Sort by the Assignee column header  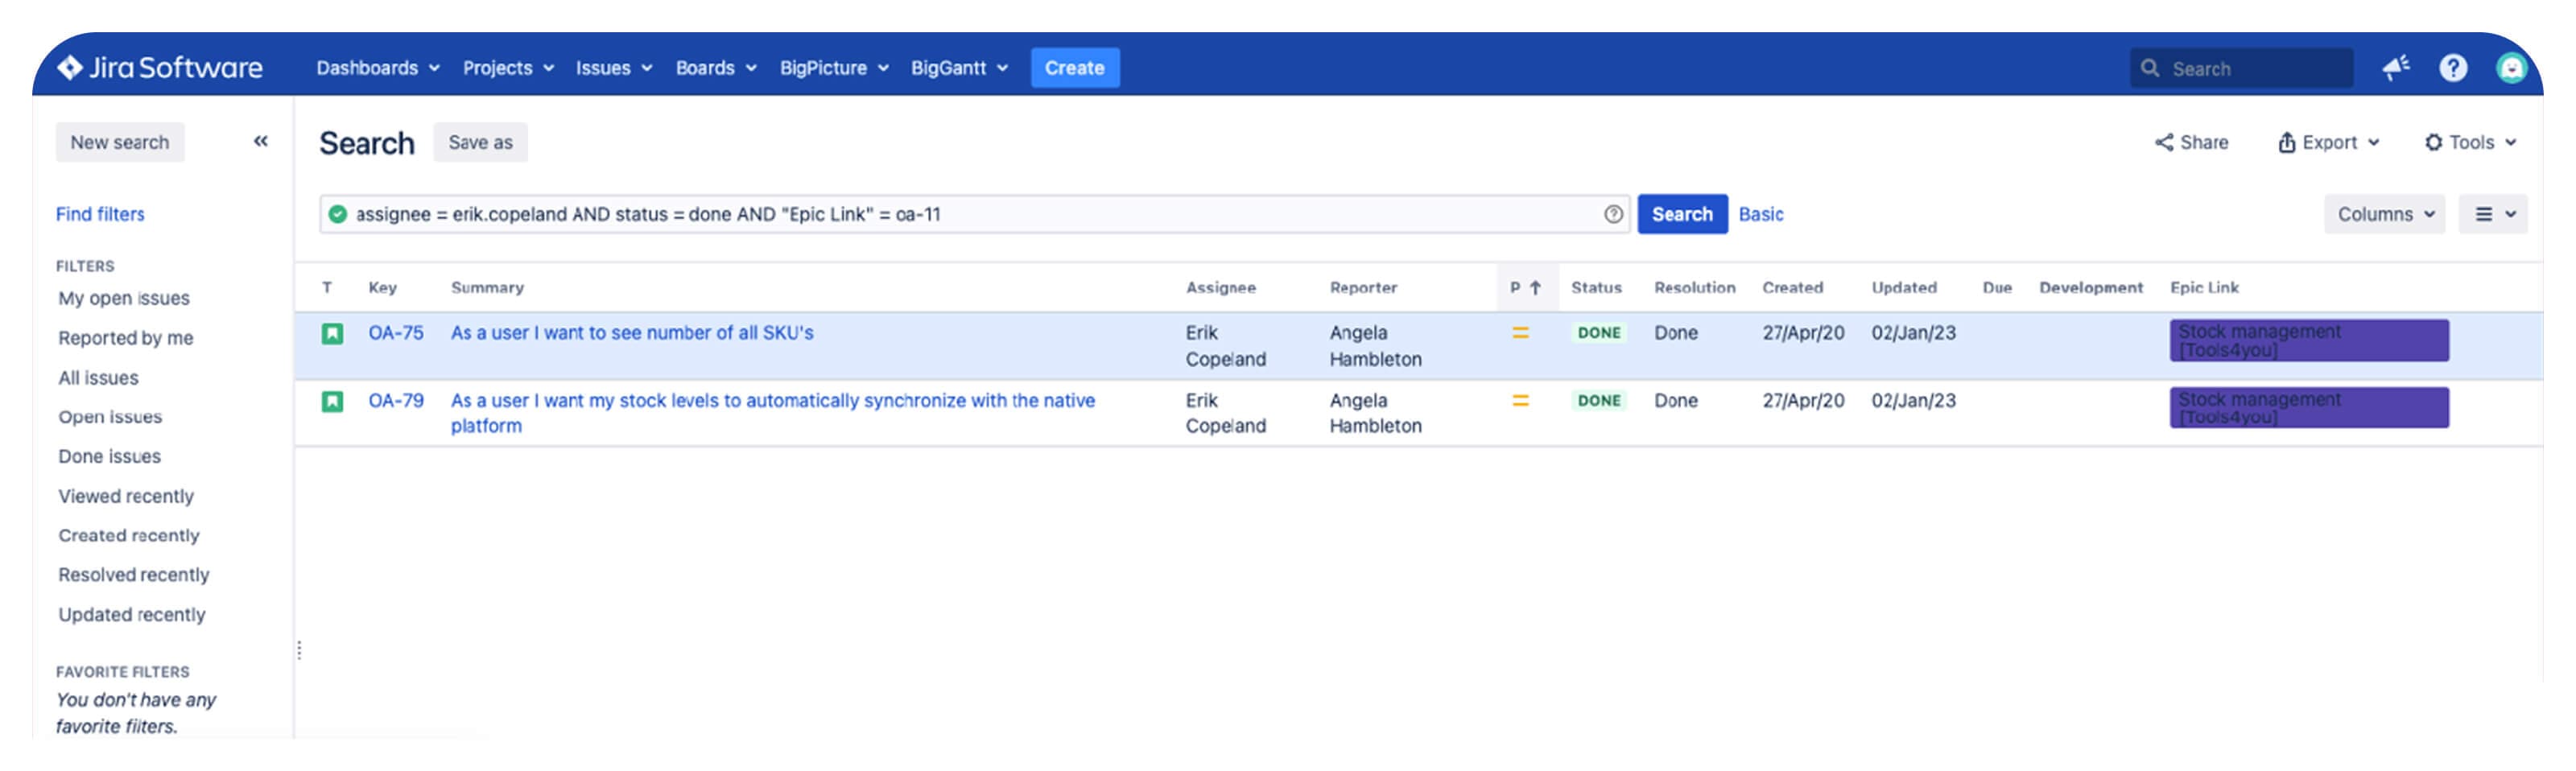point(1221,288)
